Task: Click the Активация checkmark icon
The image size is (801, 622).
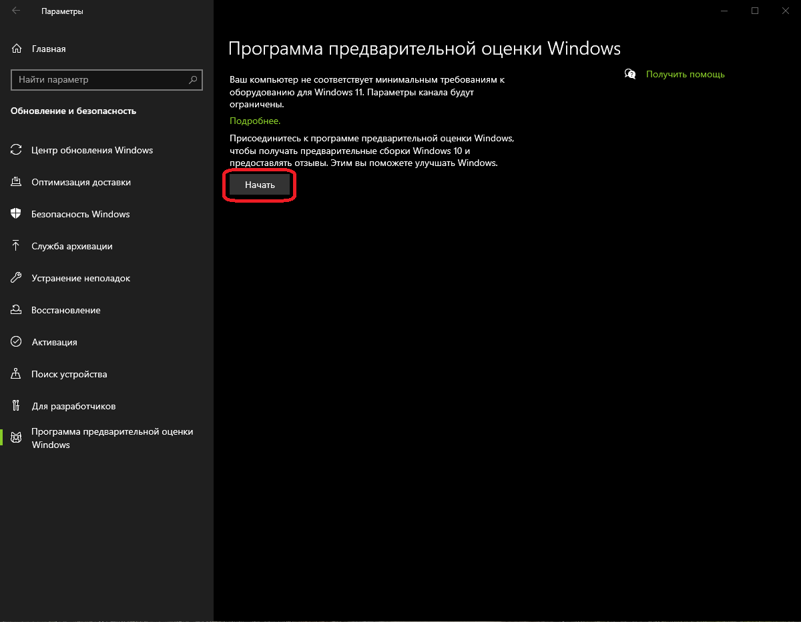Action: point(17,342)
